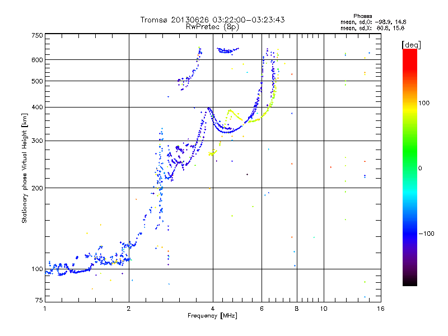Click the x-axis label '6'
This screenshot has width=448, height=336.
click(262, 309)
